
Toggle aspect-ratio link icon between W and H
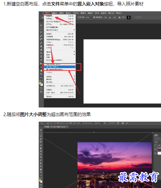[84, 123]
